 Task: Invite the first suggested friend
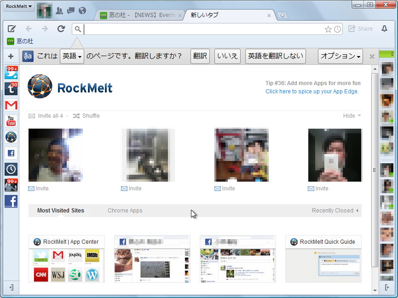pyautogui.click(x=38, y=189)
